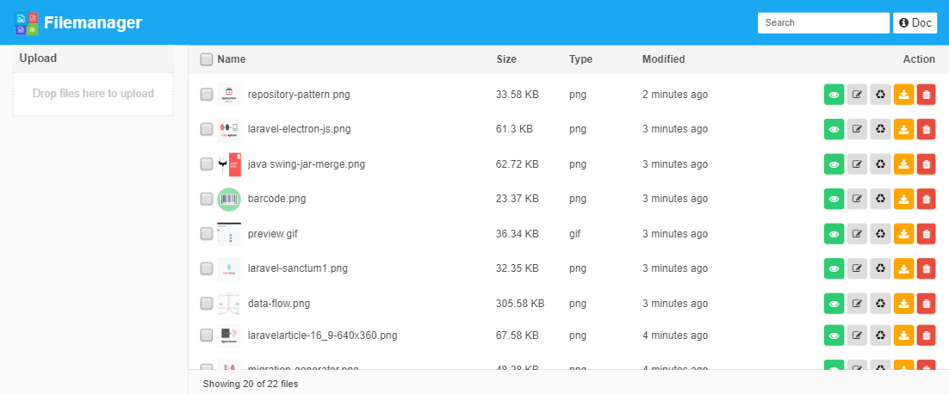This screenshot has width=949, height=394.
Task: Check the box for repository-pattern.png
Action: tap(207, 95)
